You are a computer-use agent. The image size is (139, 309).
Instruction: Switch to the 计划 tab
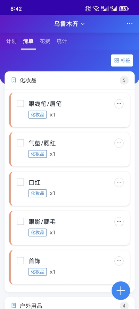[x=11, y=41]
